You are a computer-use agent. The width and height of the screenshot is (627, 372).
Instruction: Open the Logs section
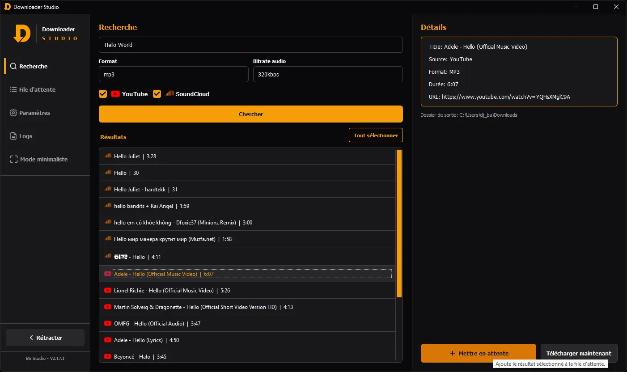pyautogui.click(x=45, y=136)
